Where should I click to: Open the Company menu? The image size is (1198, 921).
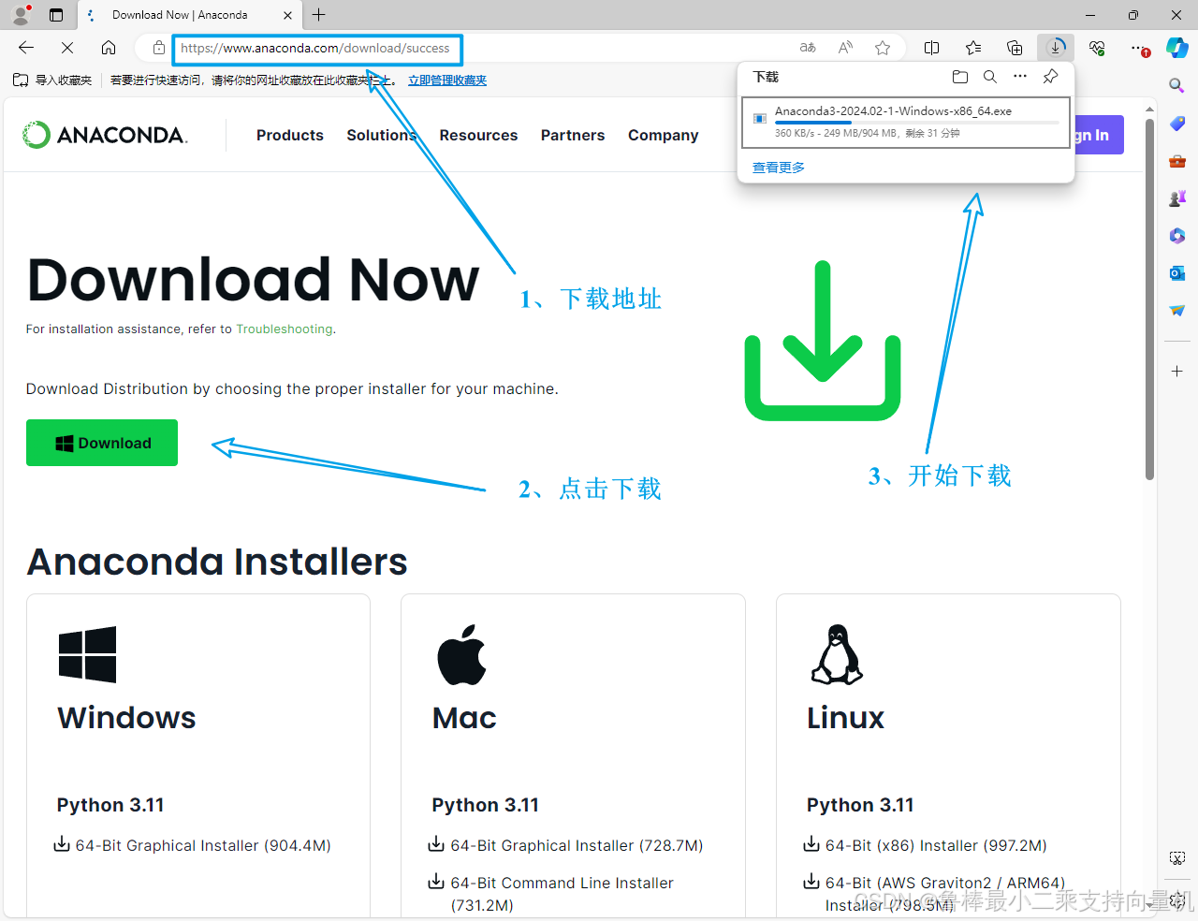point(664,136)
